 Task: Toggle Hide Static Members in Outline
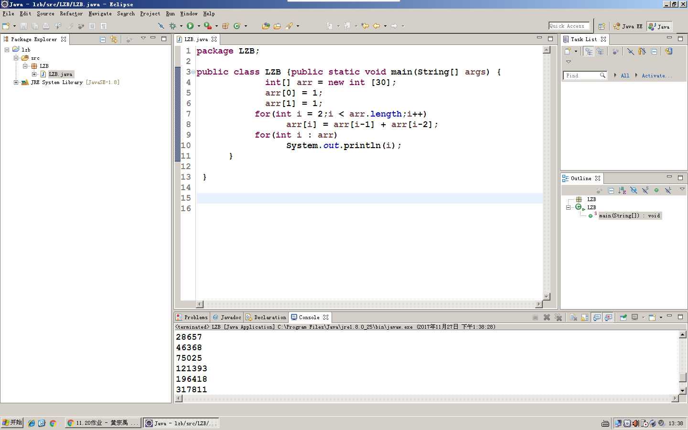tap(645, 190)
